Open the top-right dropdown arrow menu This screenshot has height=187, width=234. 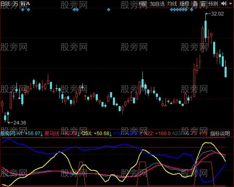231,4
